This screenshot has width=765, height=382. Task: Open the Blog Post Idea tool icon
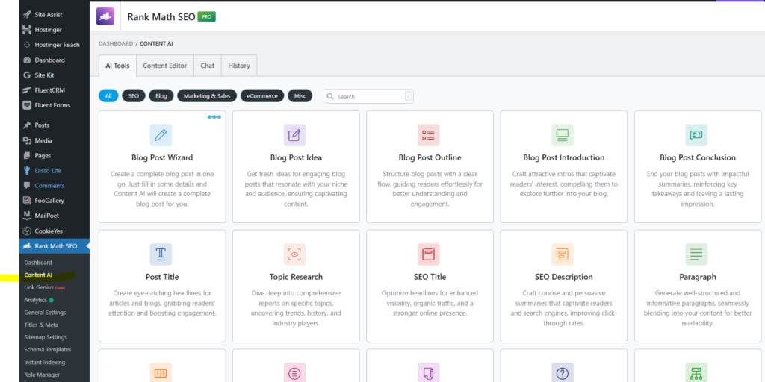click(x=295, y=135)
